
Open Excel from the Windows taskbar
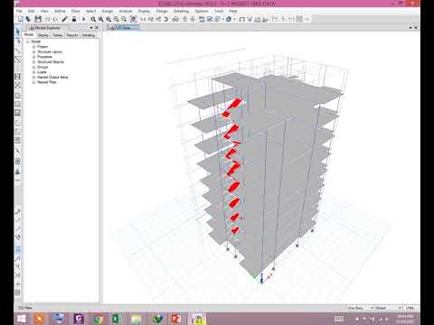tap(117, 319)
